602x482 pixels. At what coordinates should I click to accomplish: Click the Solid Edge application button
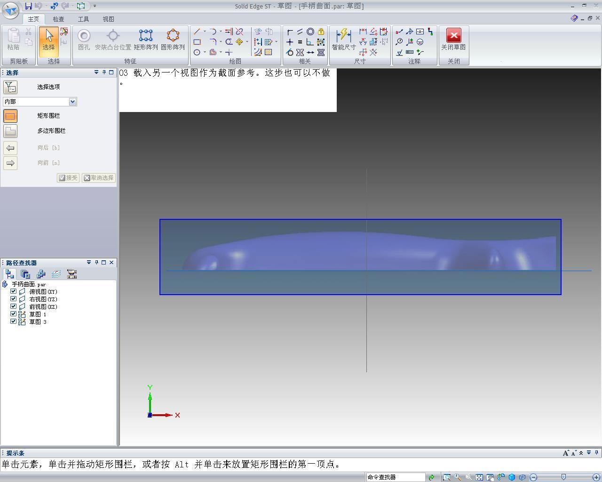(10, 10)
